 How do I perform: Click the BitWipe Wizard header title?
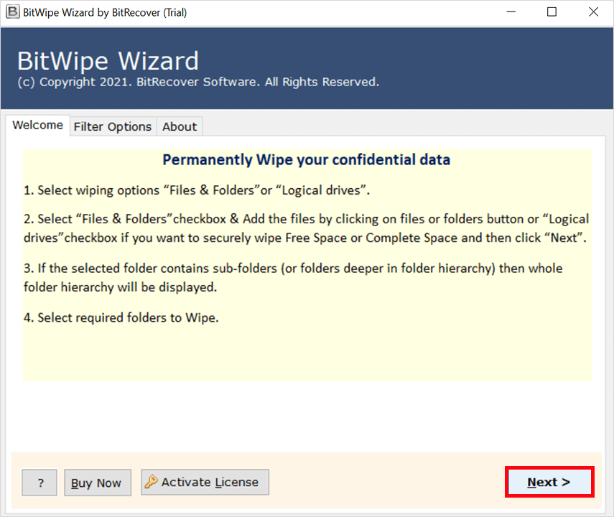(108, 61)
